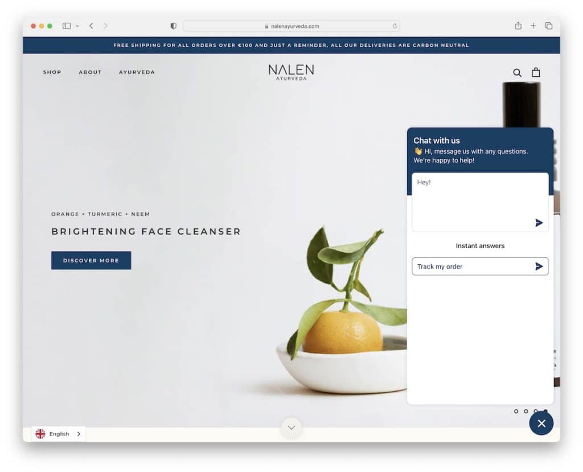This screenshot has height=472, width=583.
Task: Reload the page
Action: coord(395,26)
